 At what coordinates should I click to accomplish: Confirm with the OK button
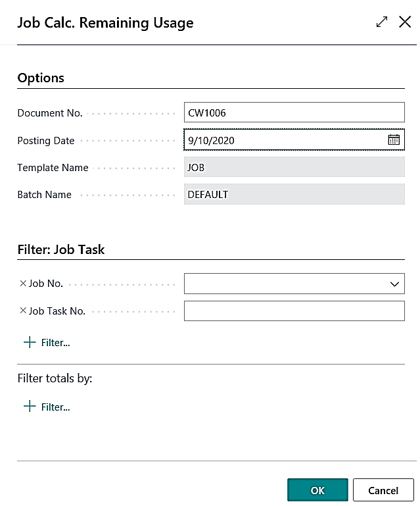coord(317,490)
